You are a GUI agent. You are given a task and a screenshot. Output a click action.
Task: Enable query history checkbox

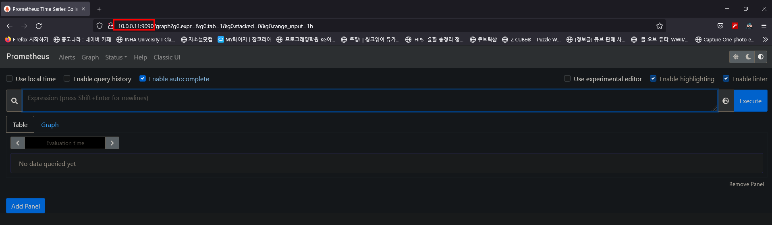[67, 78]
